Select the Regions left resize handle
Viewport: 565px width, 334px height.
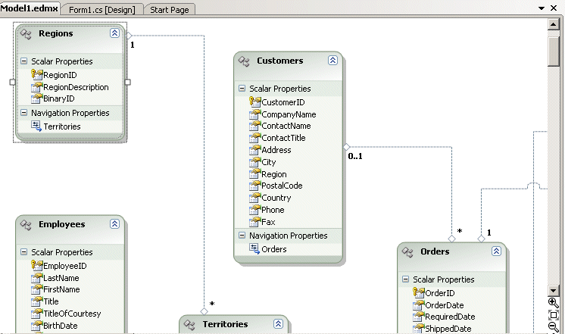13,82
